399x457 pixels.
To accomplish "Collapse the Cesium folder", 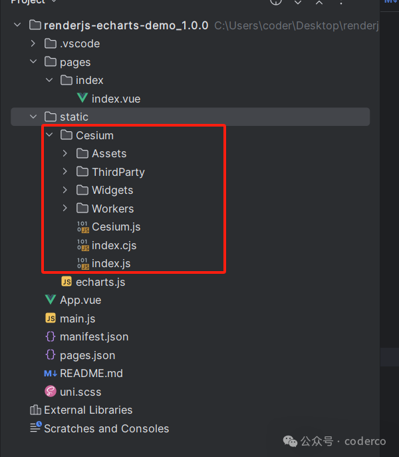I will coord(49,135).
